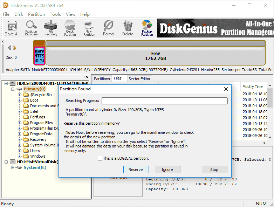
Task: Expand the Boot folder
Action: tap(19, 100)
